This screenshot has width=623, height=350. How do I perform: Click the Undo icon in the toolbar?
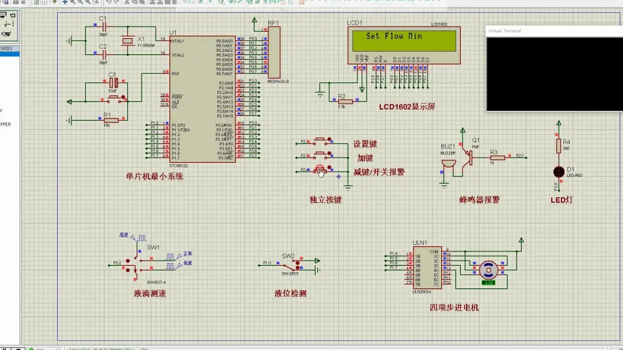click(108, 2)
